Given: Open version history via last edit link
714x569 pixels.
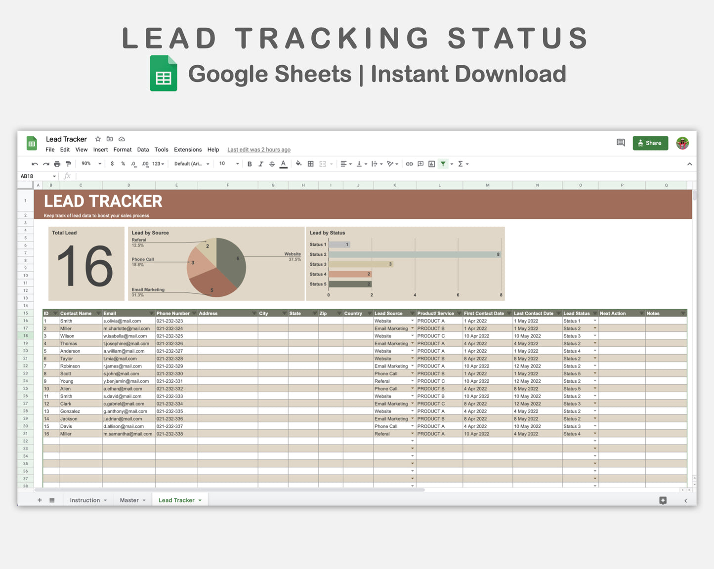Looking at the screenshot, I should click(x=258, y=149).
